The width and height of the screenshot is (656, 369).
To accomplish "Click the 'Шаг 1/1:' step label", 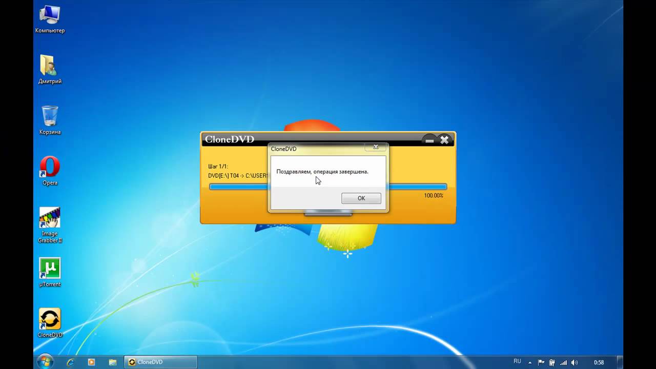I will click(218, 167).
